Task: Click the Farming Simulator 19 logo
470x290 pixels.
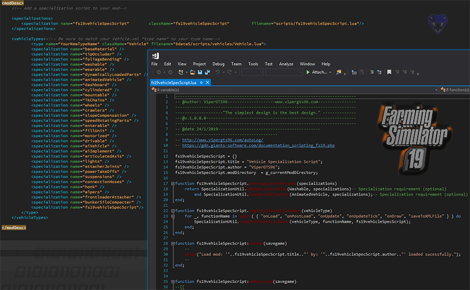Action: (415, 140)
